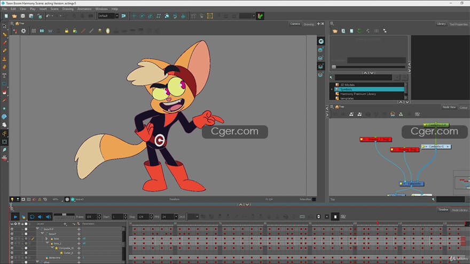
Task: Select the 3D Models library folder
Action: point(347,85)
